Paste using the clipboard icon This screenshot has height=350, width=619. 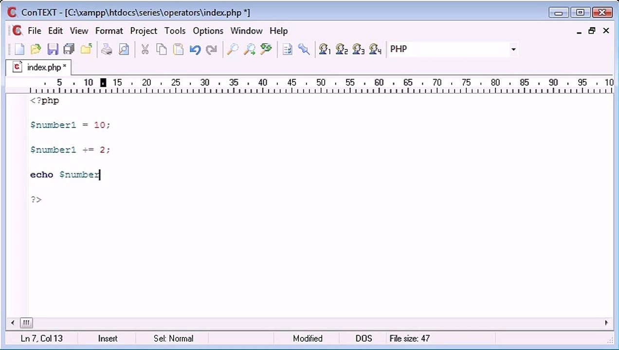178,49
